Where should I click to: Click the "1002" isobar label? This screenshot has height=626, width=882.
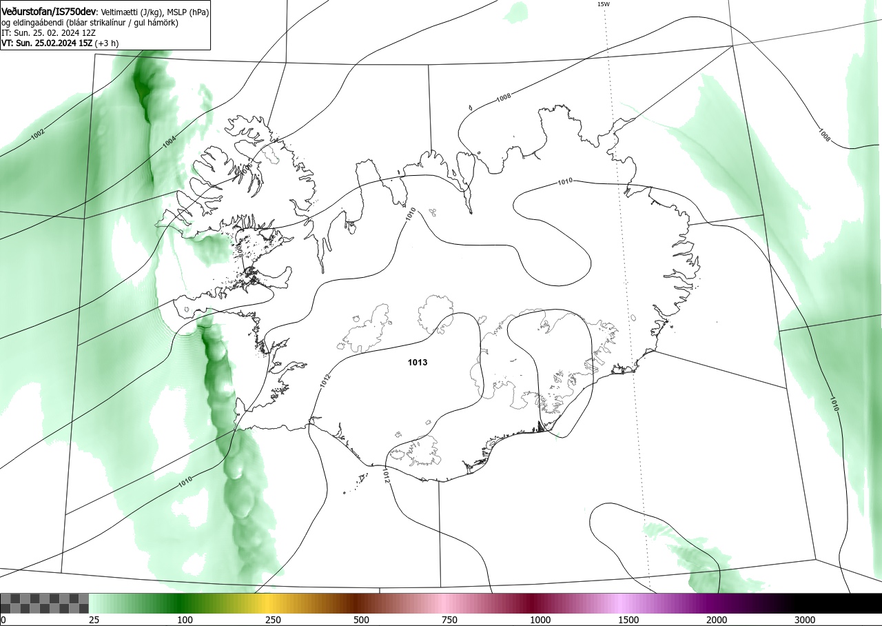37,134
